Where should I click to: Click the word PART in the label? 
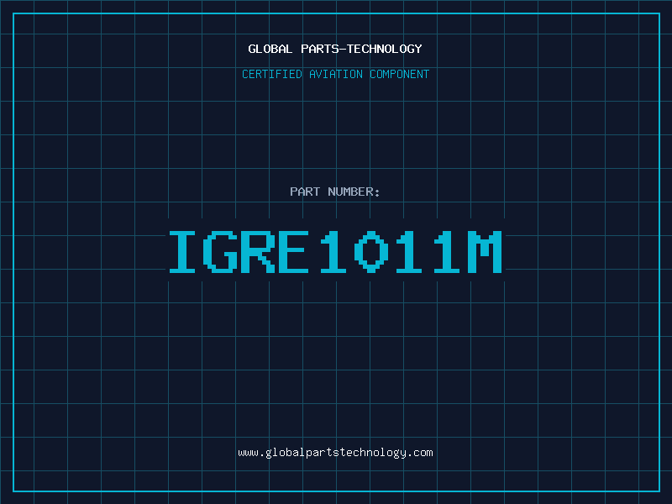point(305,192)
